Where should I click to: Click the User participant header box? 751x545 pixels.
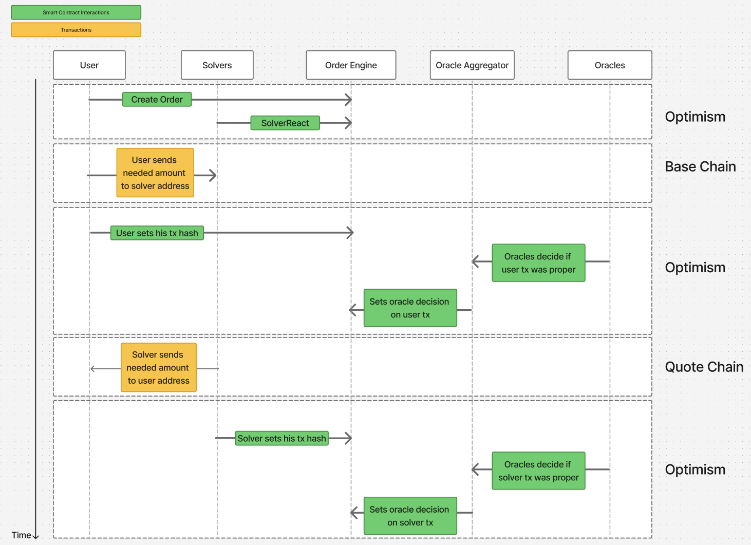pyautogui.click(x=89, y=65)
